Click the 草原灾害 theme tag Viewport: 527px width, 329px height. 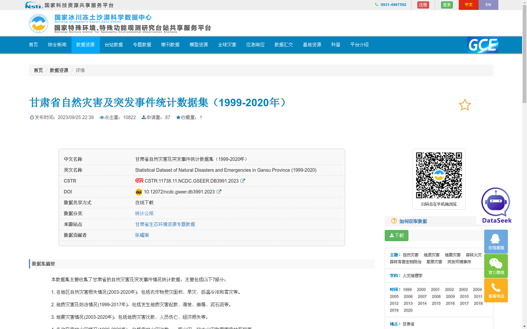[x=434, y=262]
